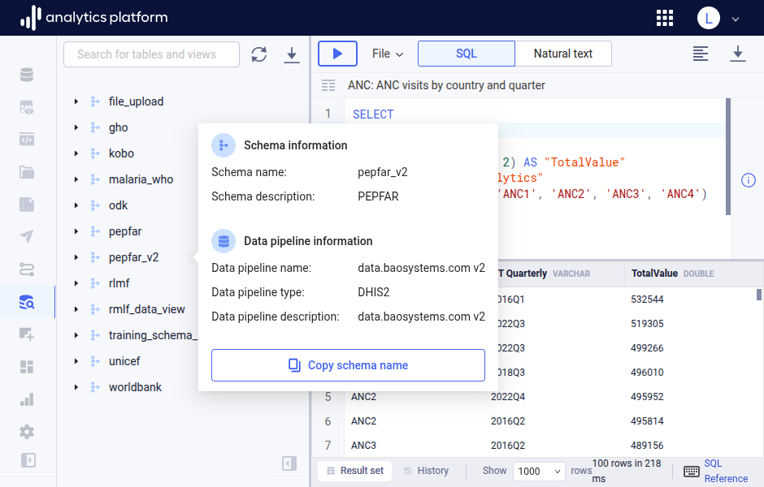The height and width of the screenshot is (487, 764).
Task: Click the ANC3 cell in row 7
Action: pyautogui.click(x=363, y=445)
